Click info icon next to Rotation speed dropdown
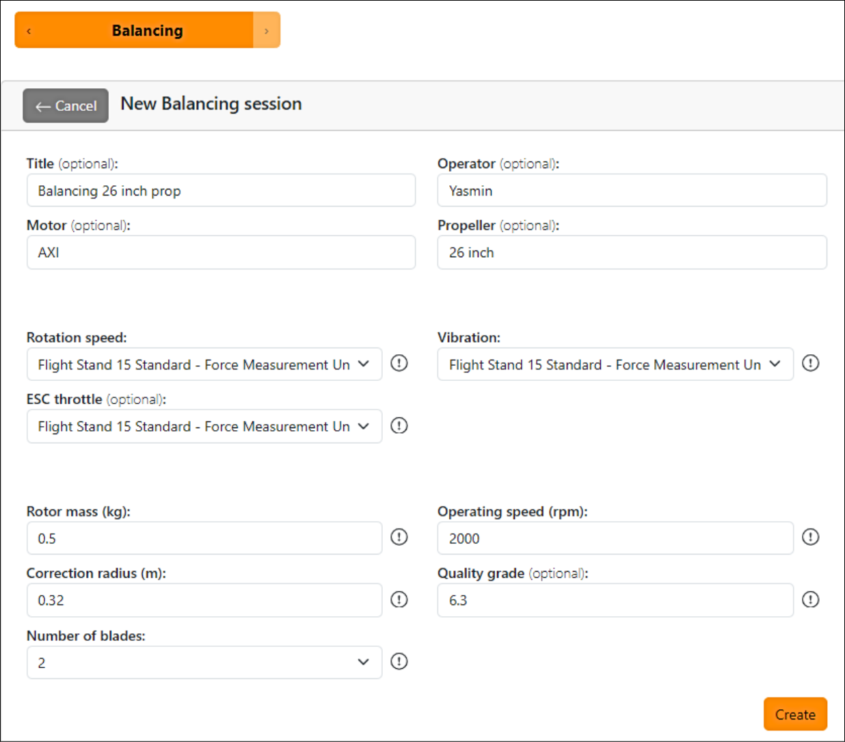This screenshot has width=845, height=742. pos(399,363)
